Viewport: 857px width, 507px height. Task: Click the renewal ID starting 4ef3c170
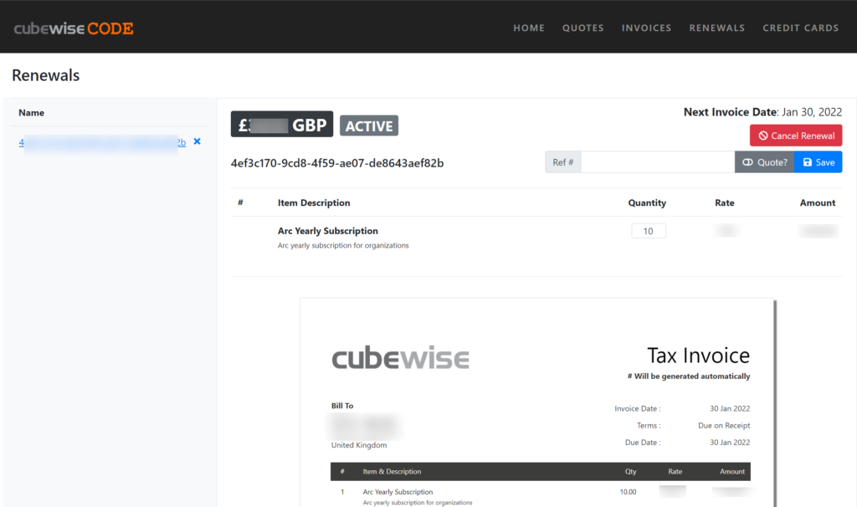click(337, 163)
